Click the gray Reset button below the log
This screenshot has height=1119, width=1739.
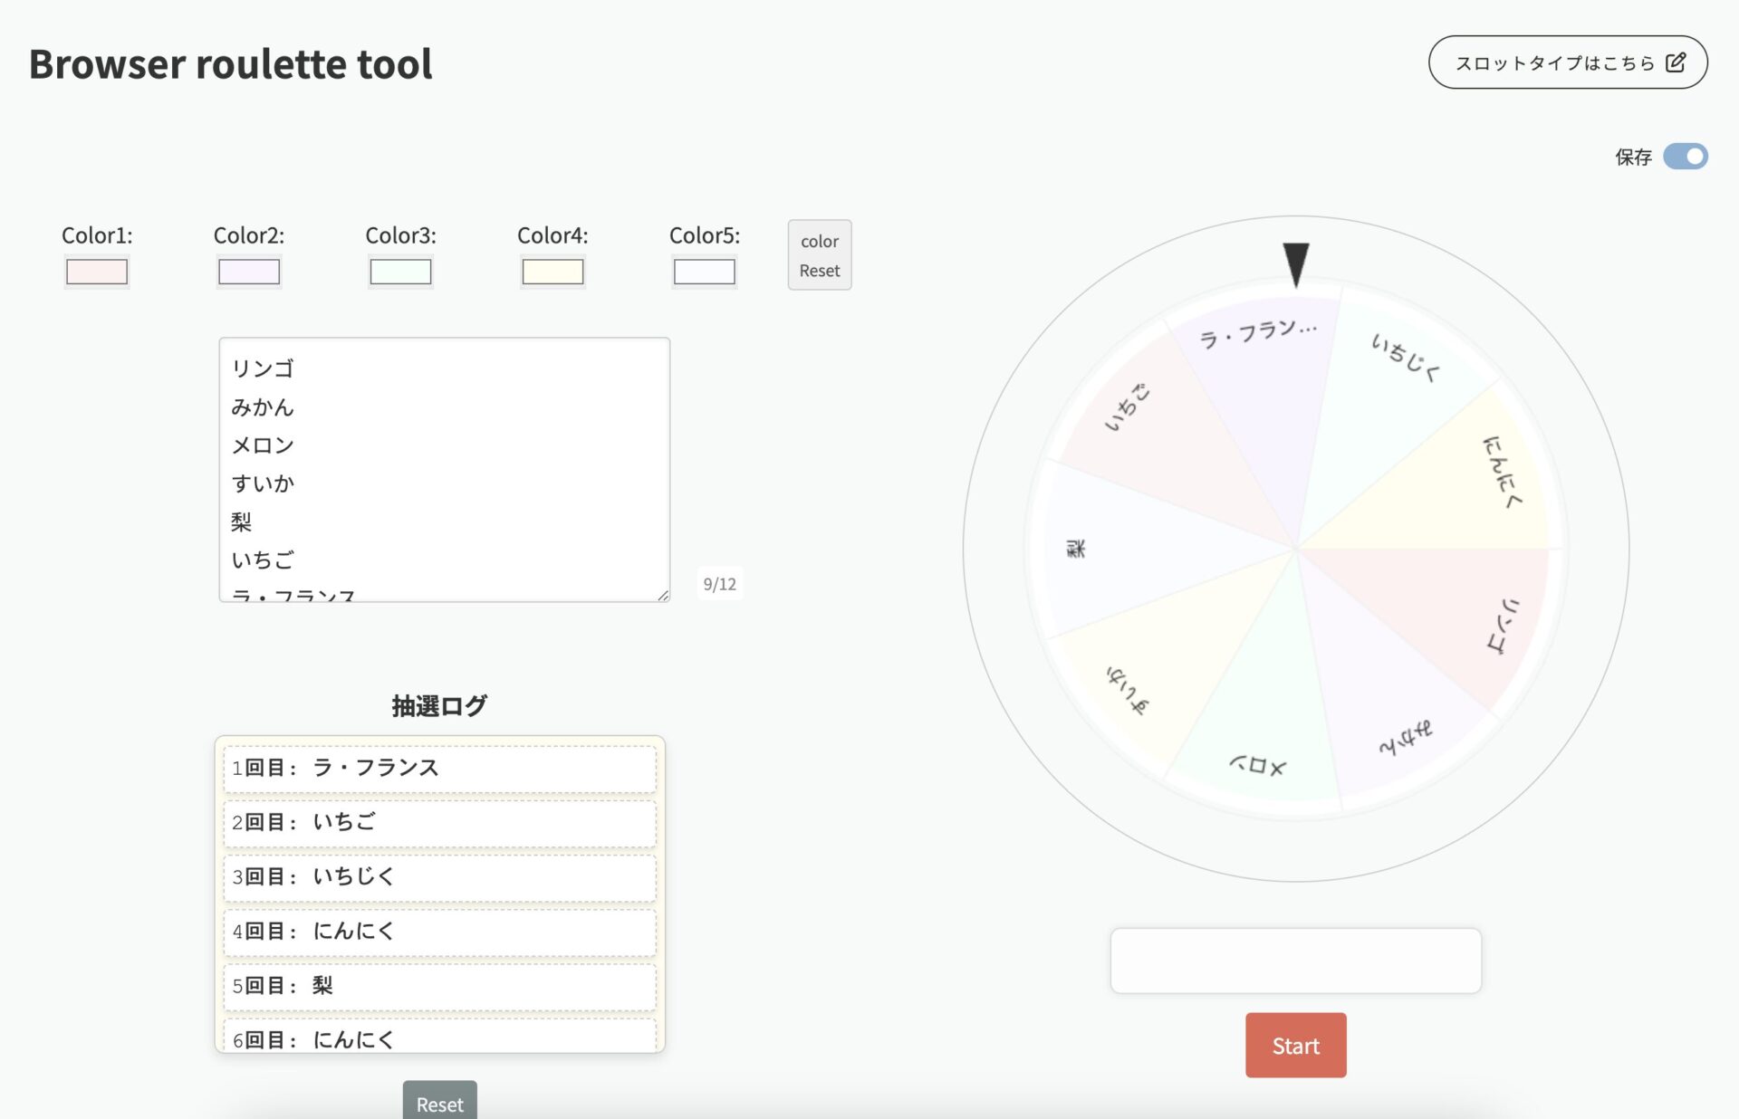tap(438, 1104)
